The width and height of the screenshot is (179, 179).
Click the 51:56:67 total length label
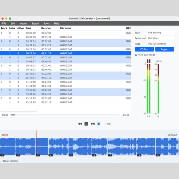[x=172, y=135]
